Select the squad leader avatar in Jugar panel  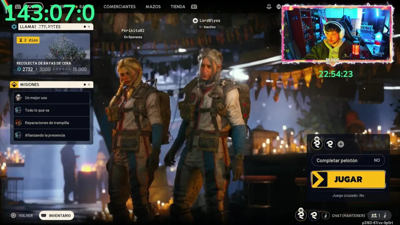[317, 144]
